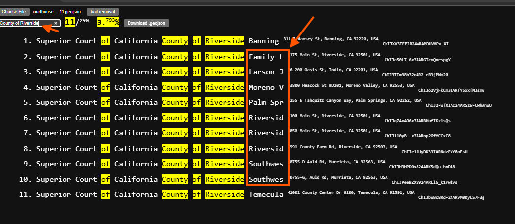The width and height of the screenshot is (515, 224).
Task: Focus the County of Riverside search box
Action: (x=26, y=23)
